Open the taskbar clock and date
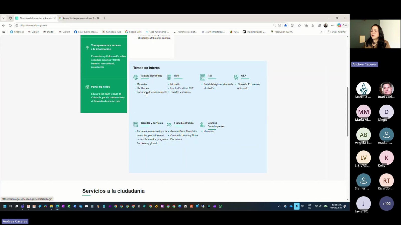Screen dimensions: 401x225 (336, 206)
